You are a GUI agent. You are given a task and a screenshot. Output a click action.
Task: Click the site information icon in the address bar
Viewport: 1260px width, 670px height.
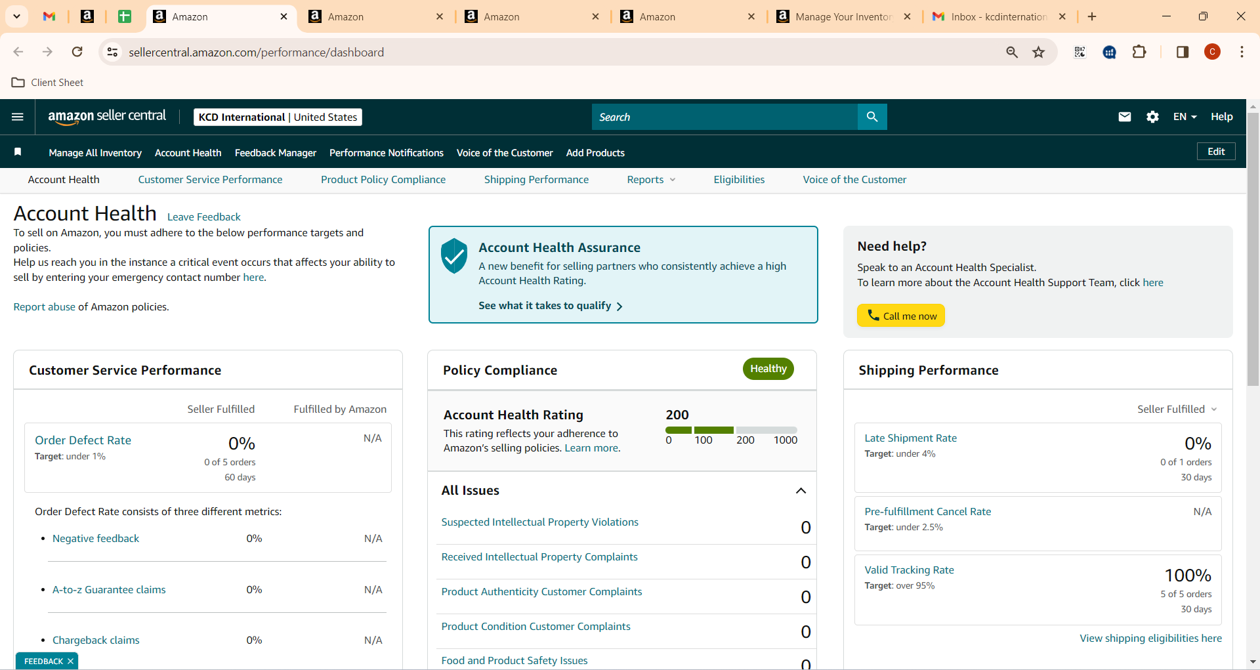pos(113,52)
